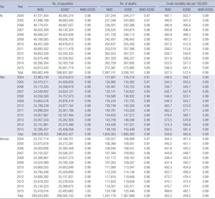Image resolution: width=215 pixels, height=199 pixels.
Task: Select cell value 47,721,454
Action: (41, 16)
